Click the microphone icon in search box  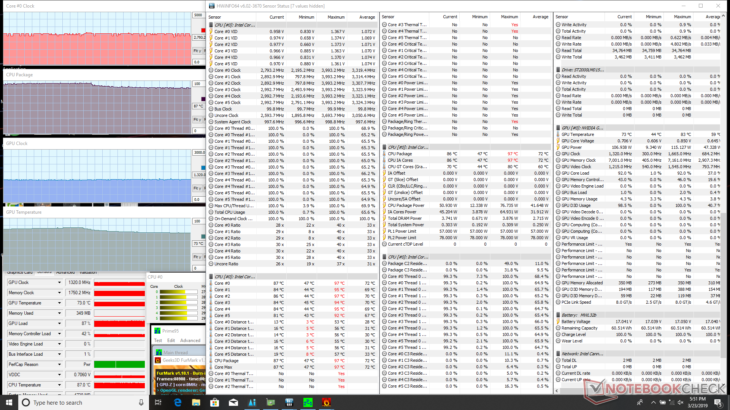[141, 402]
